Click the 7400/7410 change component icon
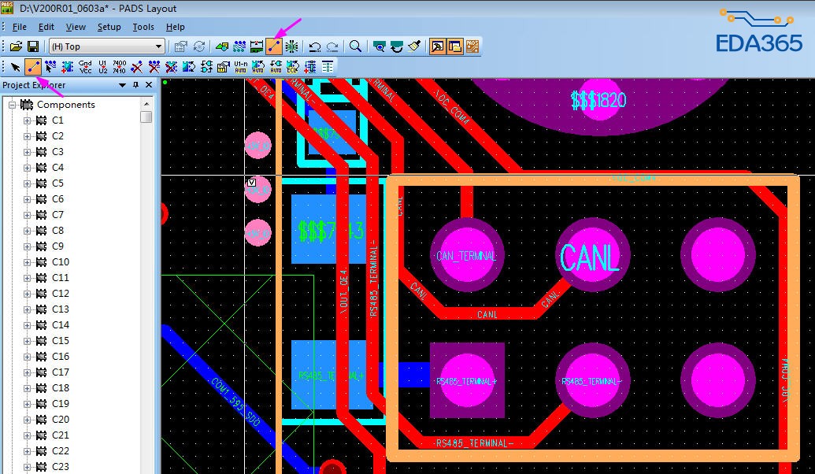The width and height of the screenshot is (815, 474). pyautogui.click(x=120, y=67)
